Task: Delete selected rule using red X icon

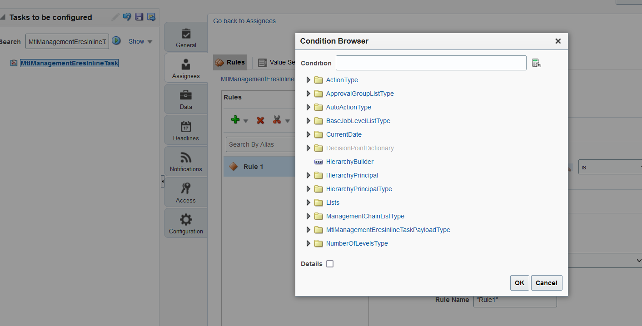Action: (x=259, y=120)
